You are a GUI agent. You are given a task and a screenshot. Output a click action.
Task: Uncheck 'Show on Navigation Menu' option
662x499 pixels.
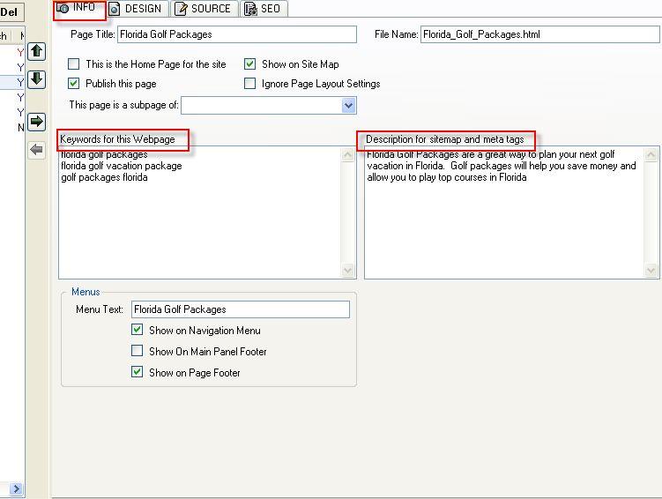(138, 331)
